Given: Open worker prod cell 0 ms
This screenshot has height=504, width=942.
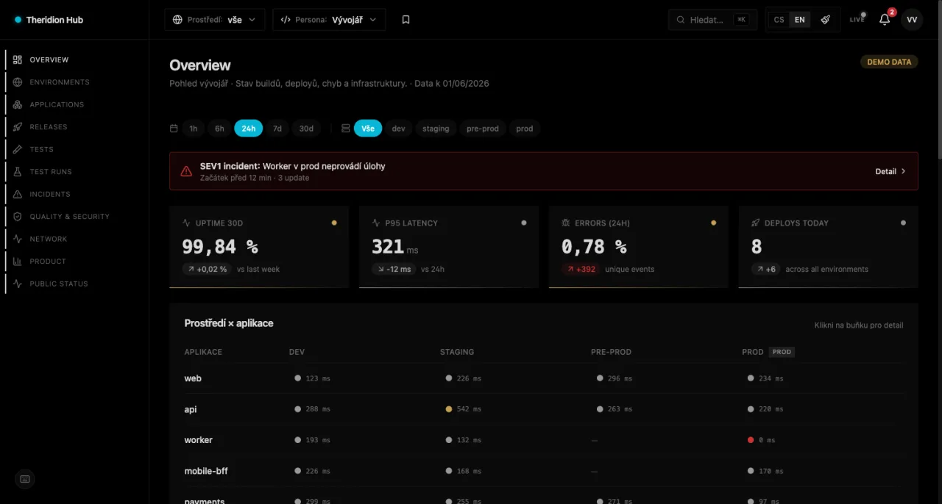Looking at the screenshot, I should 762,440.
